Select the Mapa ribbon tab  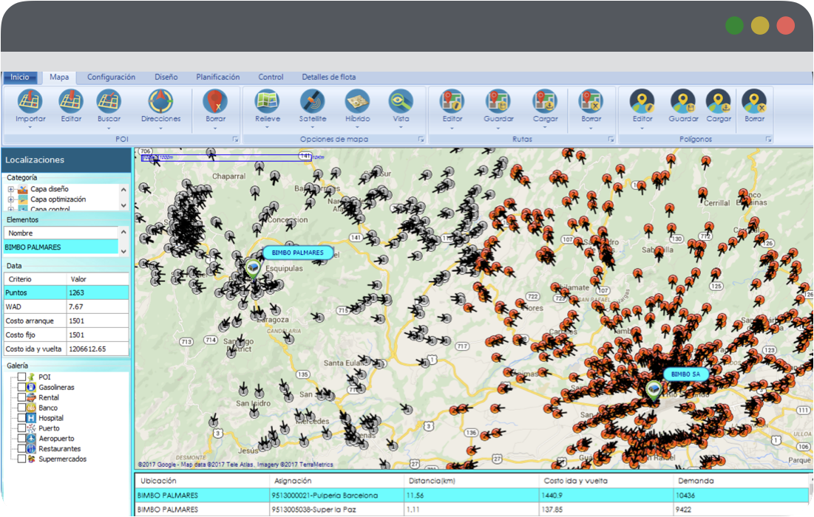pyautogui.click(x=59, y=78)
